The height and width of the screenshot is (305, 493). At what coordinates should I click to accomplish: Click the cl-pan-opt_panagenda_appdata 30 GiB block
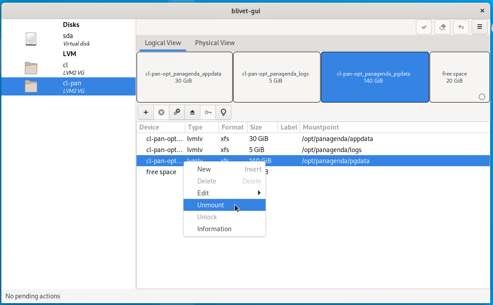pos(184,77)
